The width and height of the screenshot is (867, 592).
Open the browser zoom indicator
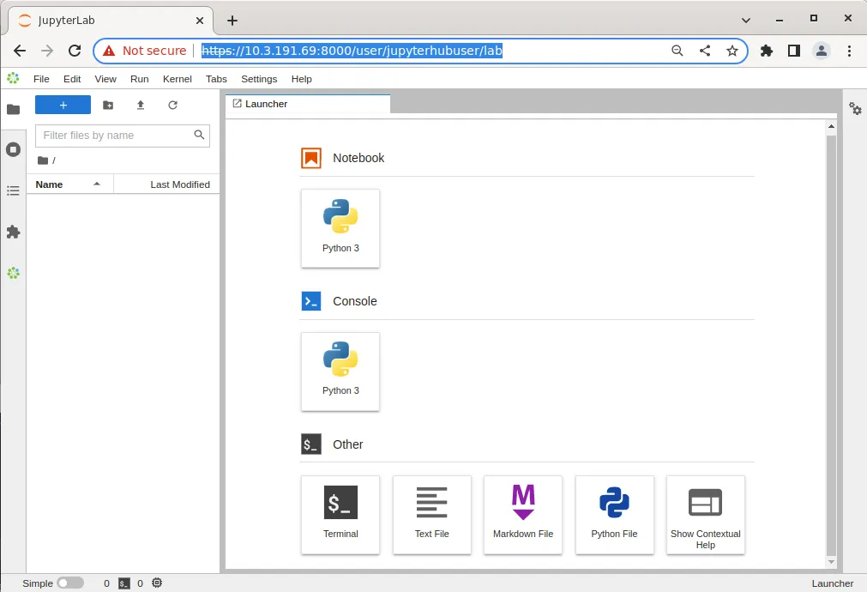(677, 51)
